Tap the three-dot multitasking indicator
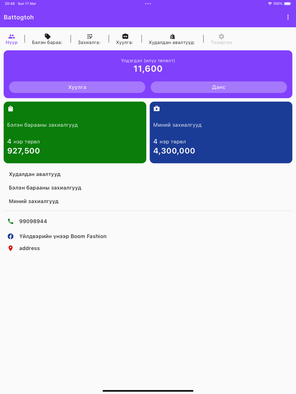Image resolution: width=296 pixels, height=394 pixels. pos(148,4)
